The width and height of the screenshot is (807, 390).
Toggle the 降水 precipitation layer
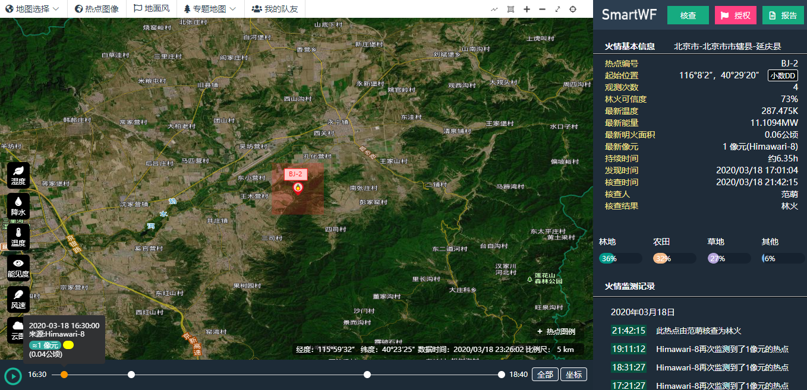click(x=18, y=207)
